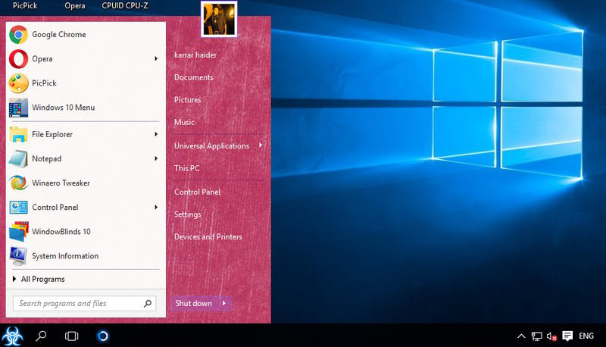Click the muted volume icon in tray
This screenshot has width=606, height=347.
click(551, 336)
